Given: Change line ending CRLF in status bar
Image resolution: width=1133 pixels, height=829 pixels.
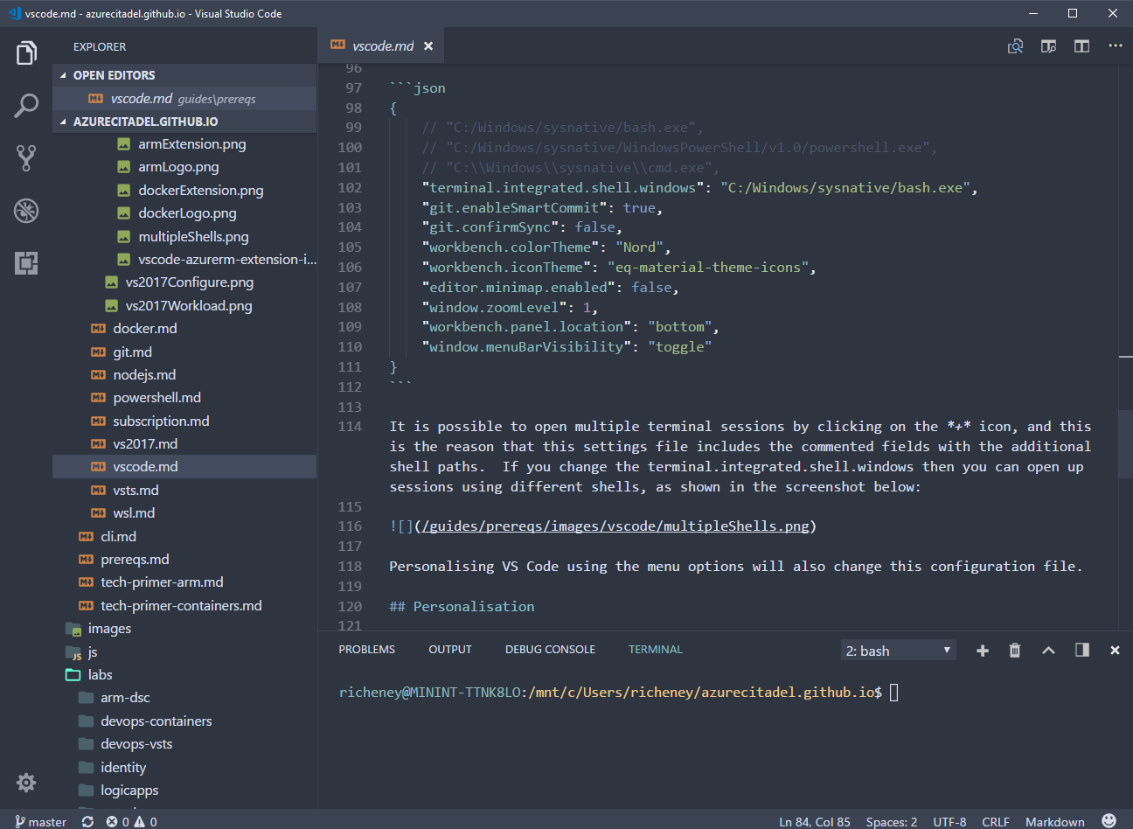Looking at the screenshot, I should coord(996,822).
